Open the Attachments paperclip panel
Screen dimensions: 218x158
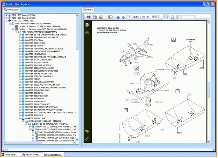87,139
